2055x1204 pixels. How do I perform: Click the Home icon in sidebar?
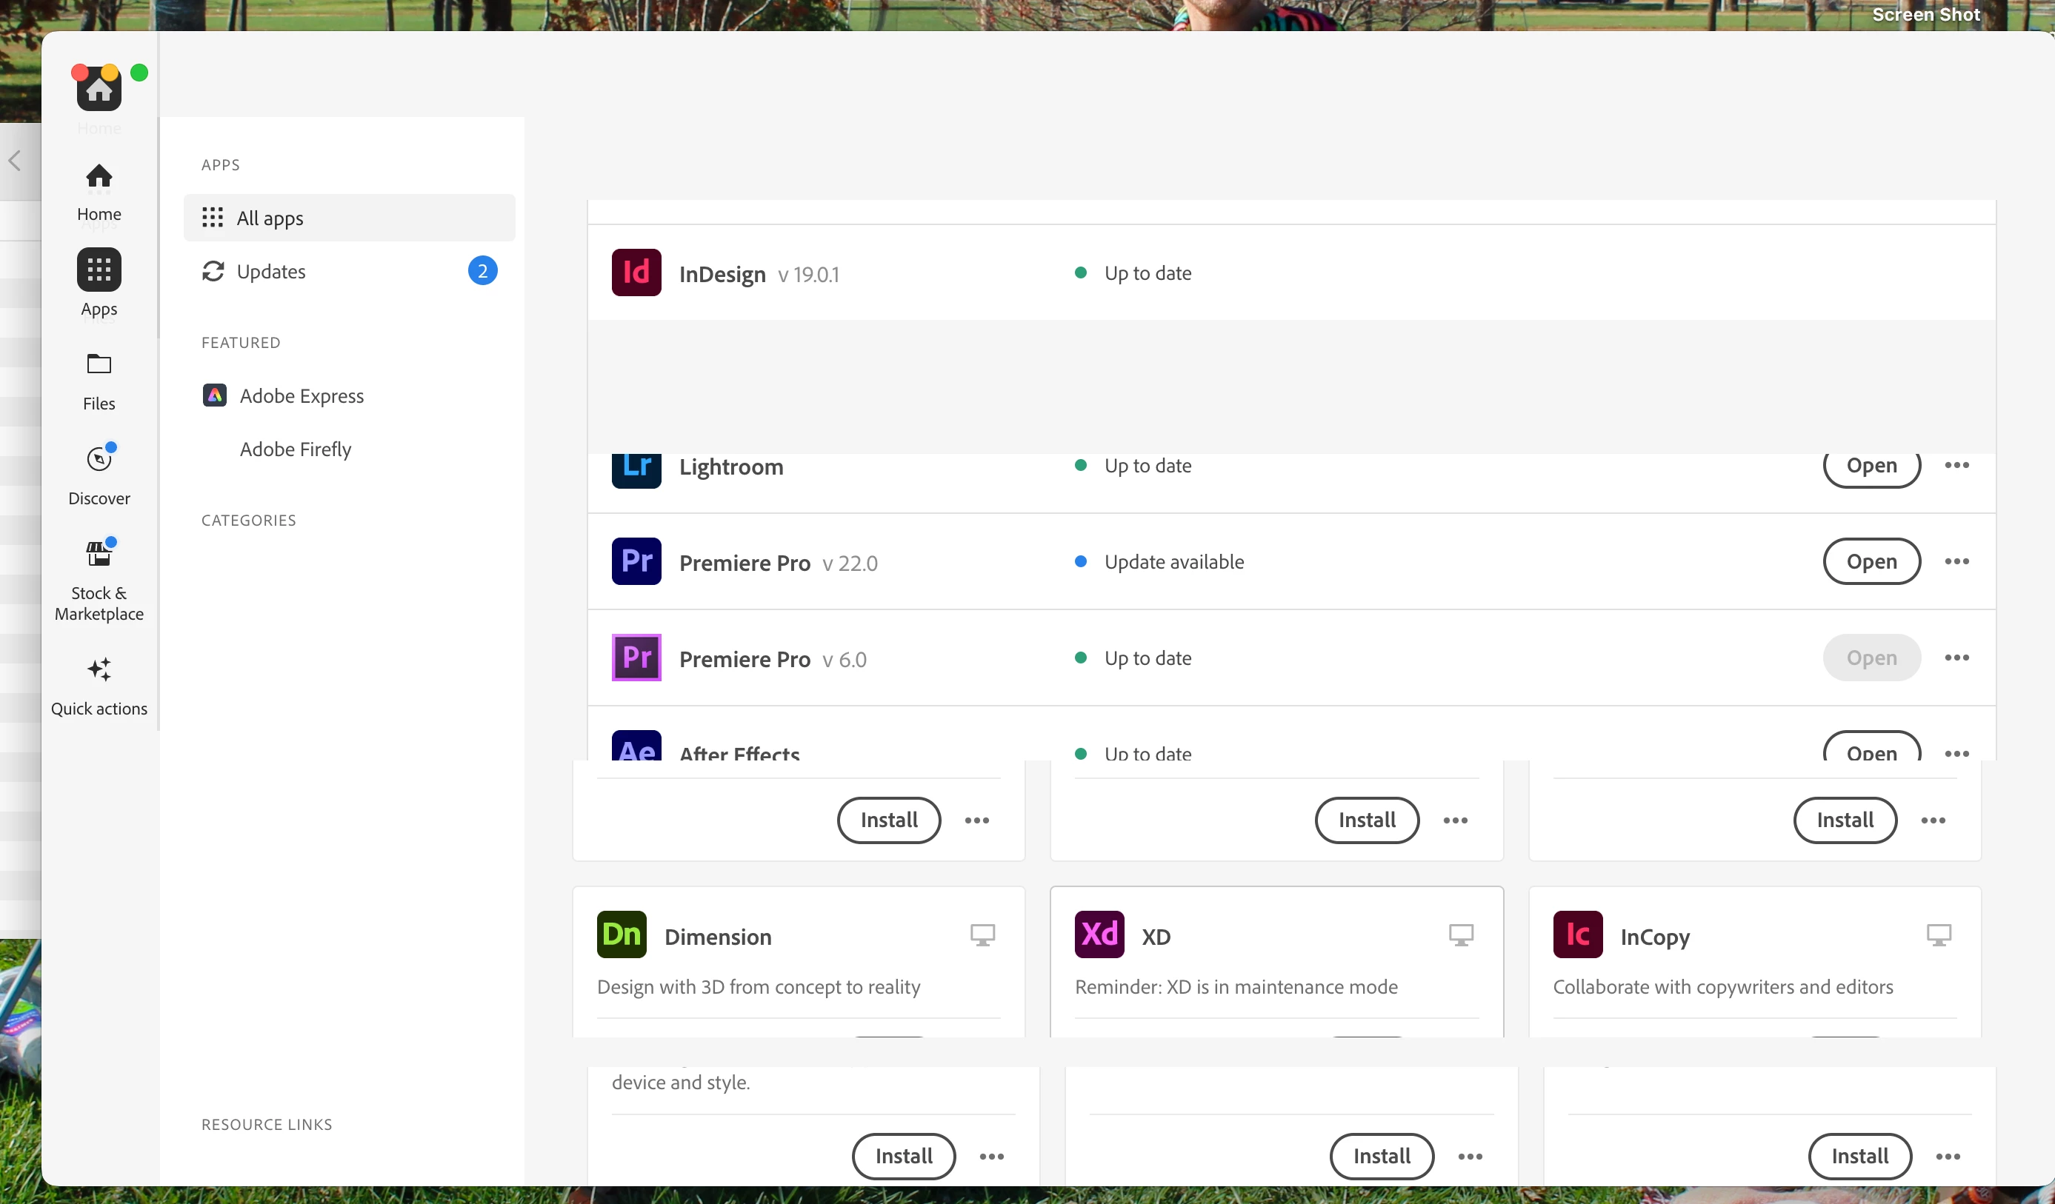99,176
